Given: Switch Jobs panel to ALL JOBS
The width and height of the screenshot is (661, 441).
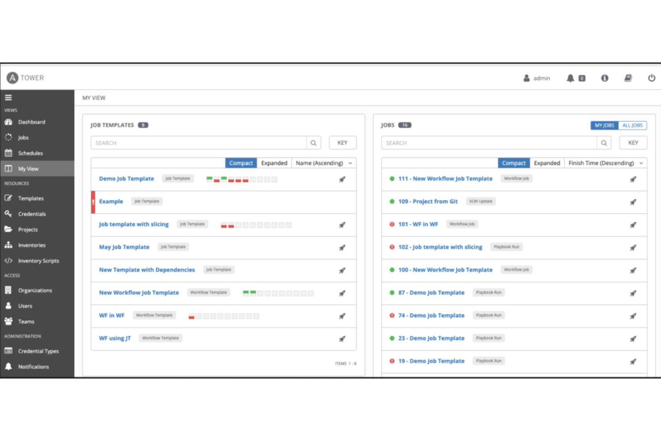Looking at the screenshot, I should (632, 126).
